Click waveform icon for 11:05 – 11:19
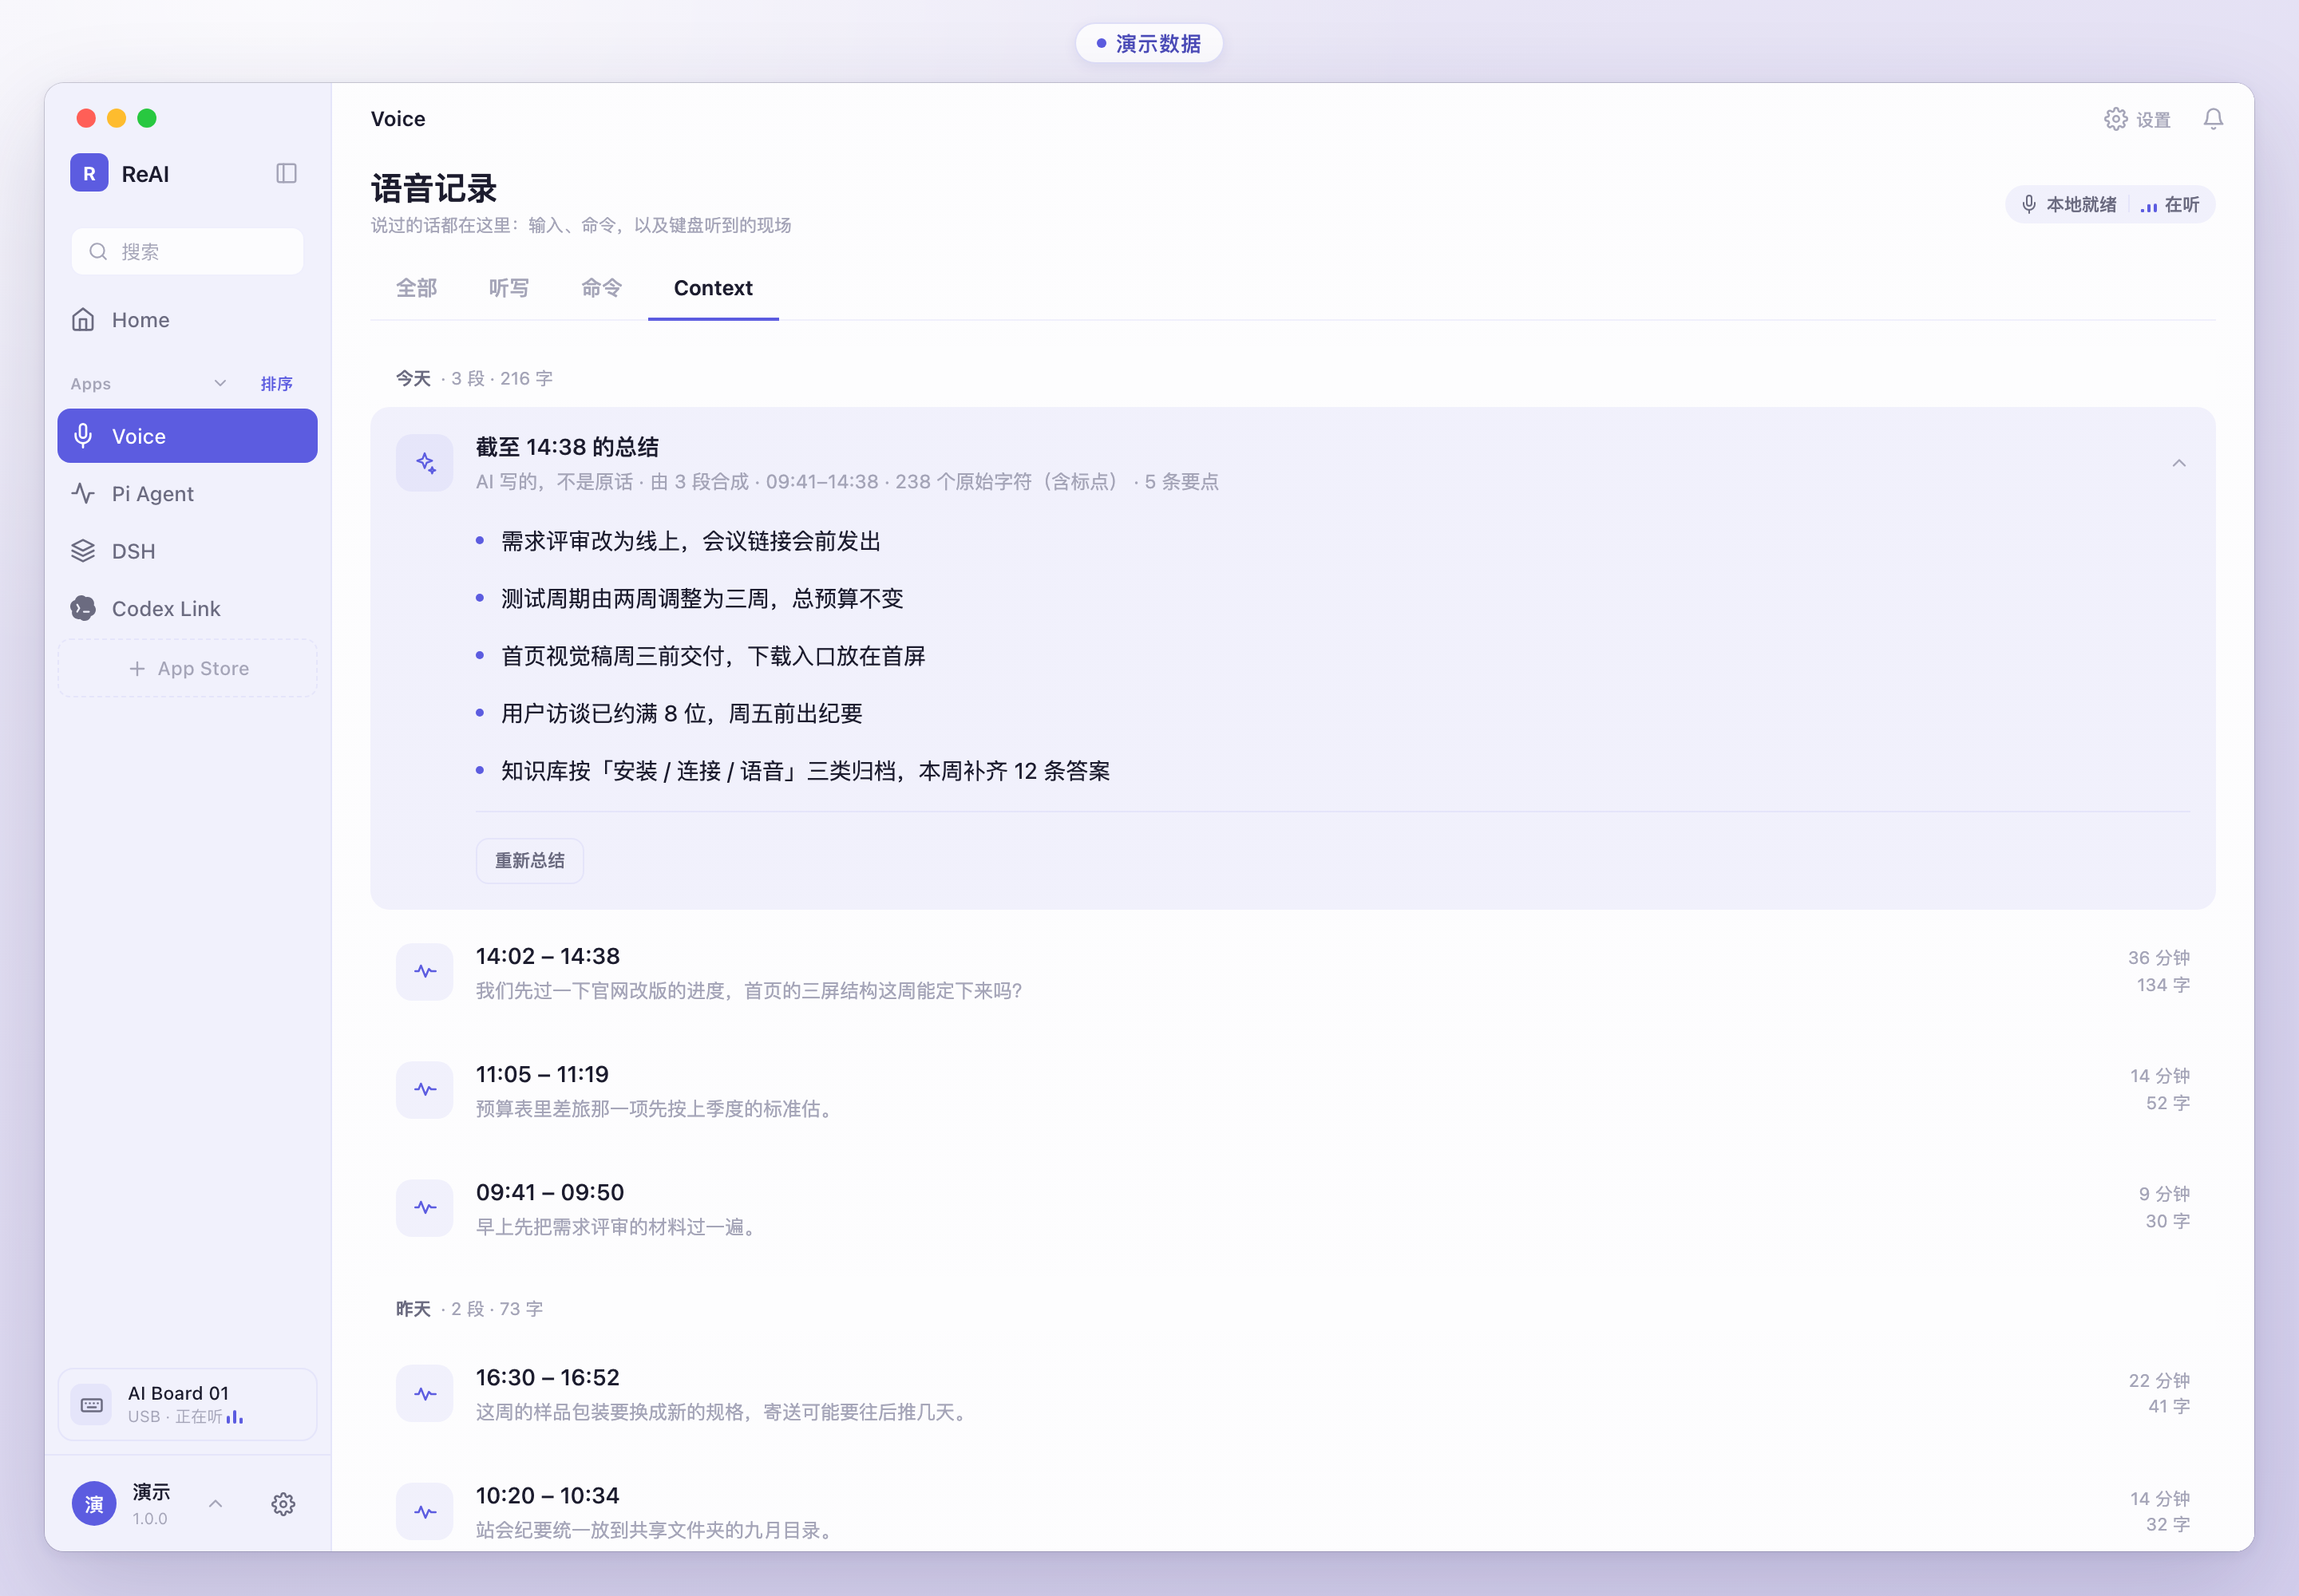 (425, 1090)
